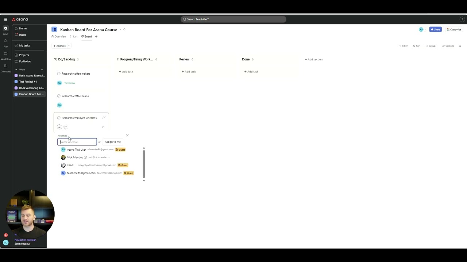Mark Research coffee beans complete
This screenshot has width=467, height=262.
click(59, 96)
